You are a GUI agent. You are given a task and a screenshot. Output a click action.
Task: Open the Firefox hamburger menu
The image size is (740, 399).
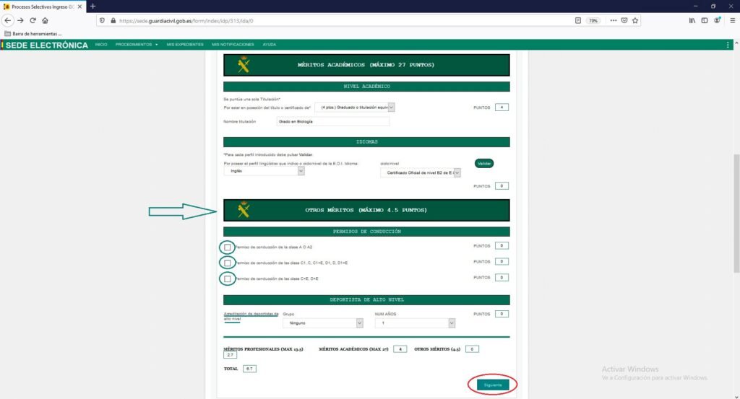point(733,21)
